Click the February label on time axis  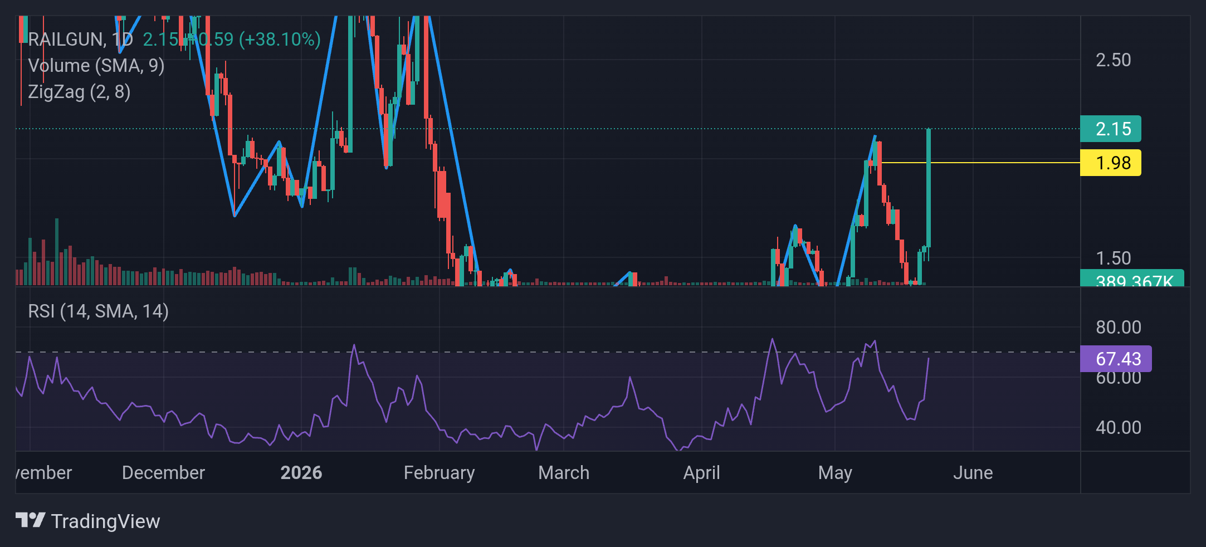pos(439,473)
